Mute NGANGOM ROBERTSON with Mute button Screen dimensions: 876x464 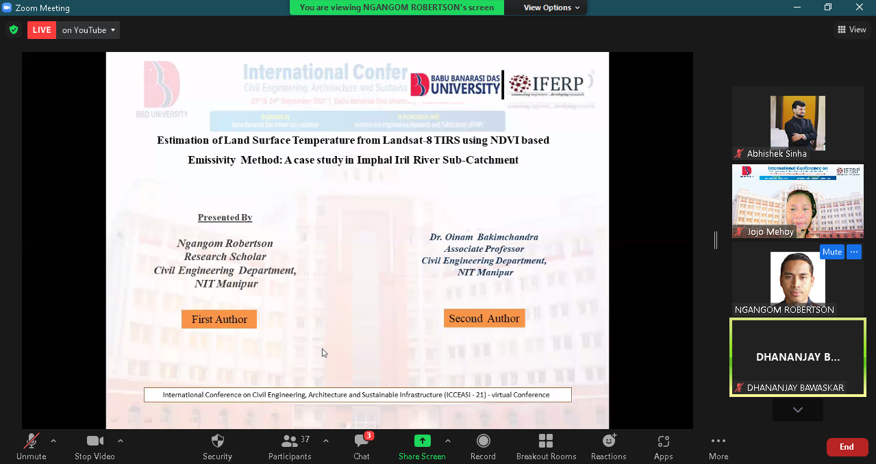point(832,252)
